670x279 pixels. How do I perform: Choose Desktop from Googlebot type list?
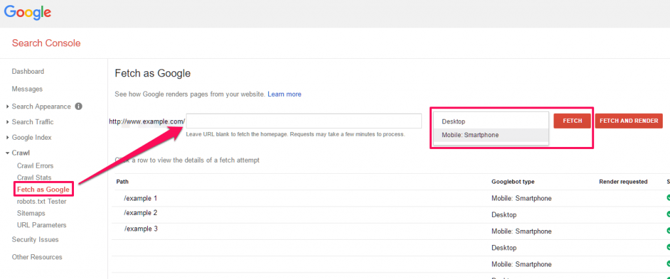click(x=491, y=122)
